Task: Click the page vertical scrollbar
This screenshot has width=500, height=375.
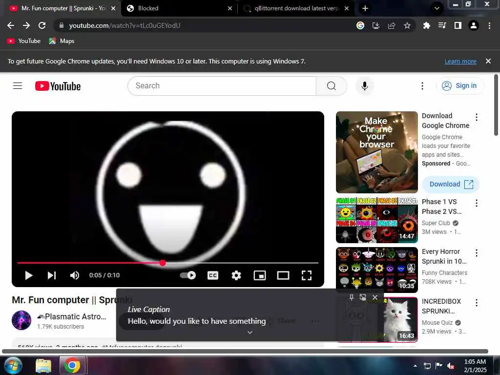Action: point(496,105)
